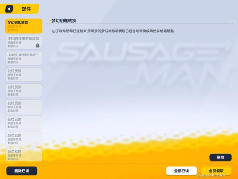Mark all mails read via 全部已读
This screenshot has width=238, height=179.
click(x=181, y=171)
